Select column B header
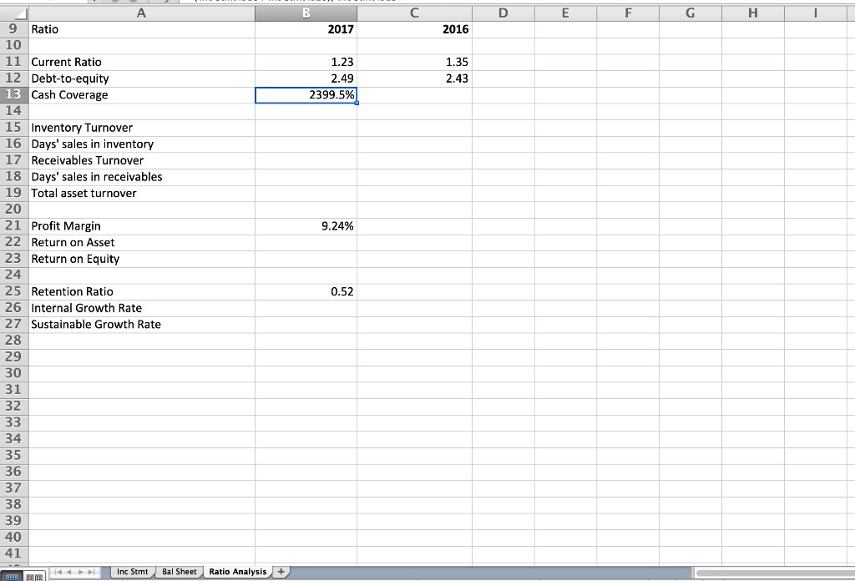This screenshot has height=581, width=855. pyautogui.click(x=306, y=13)
